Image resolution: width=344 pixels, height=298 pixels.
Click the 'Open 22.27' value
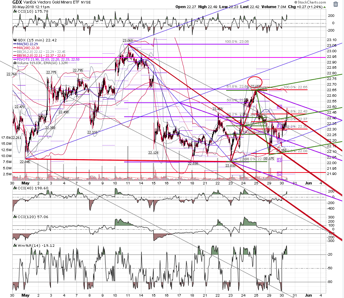pos(186,7)
